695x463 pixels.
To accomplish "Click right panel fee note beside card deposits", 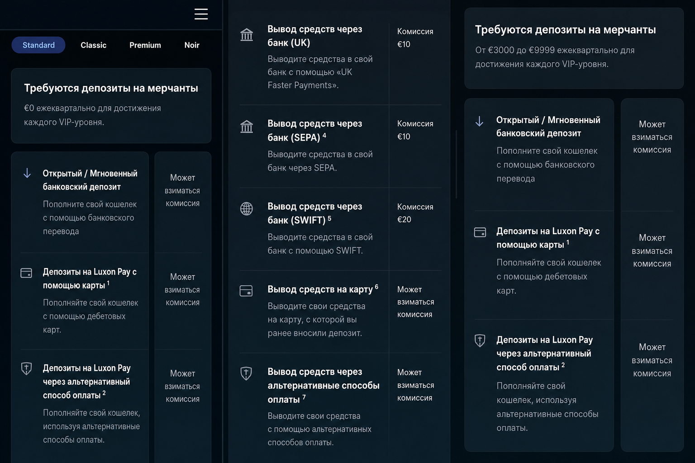I will [652, 250].
